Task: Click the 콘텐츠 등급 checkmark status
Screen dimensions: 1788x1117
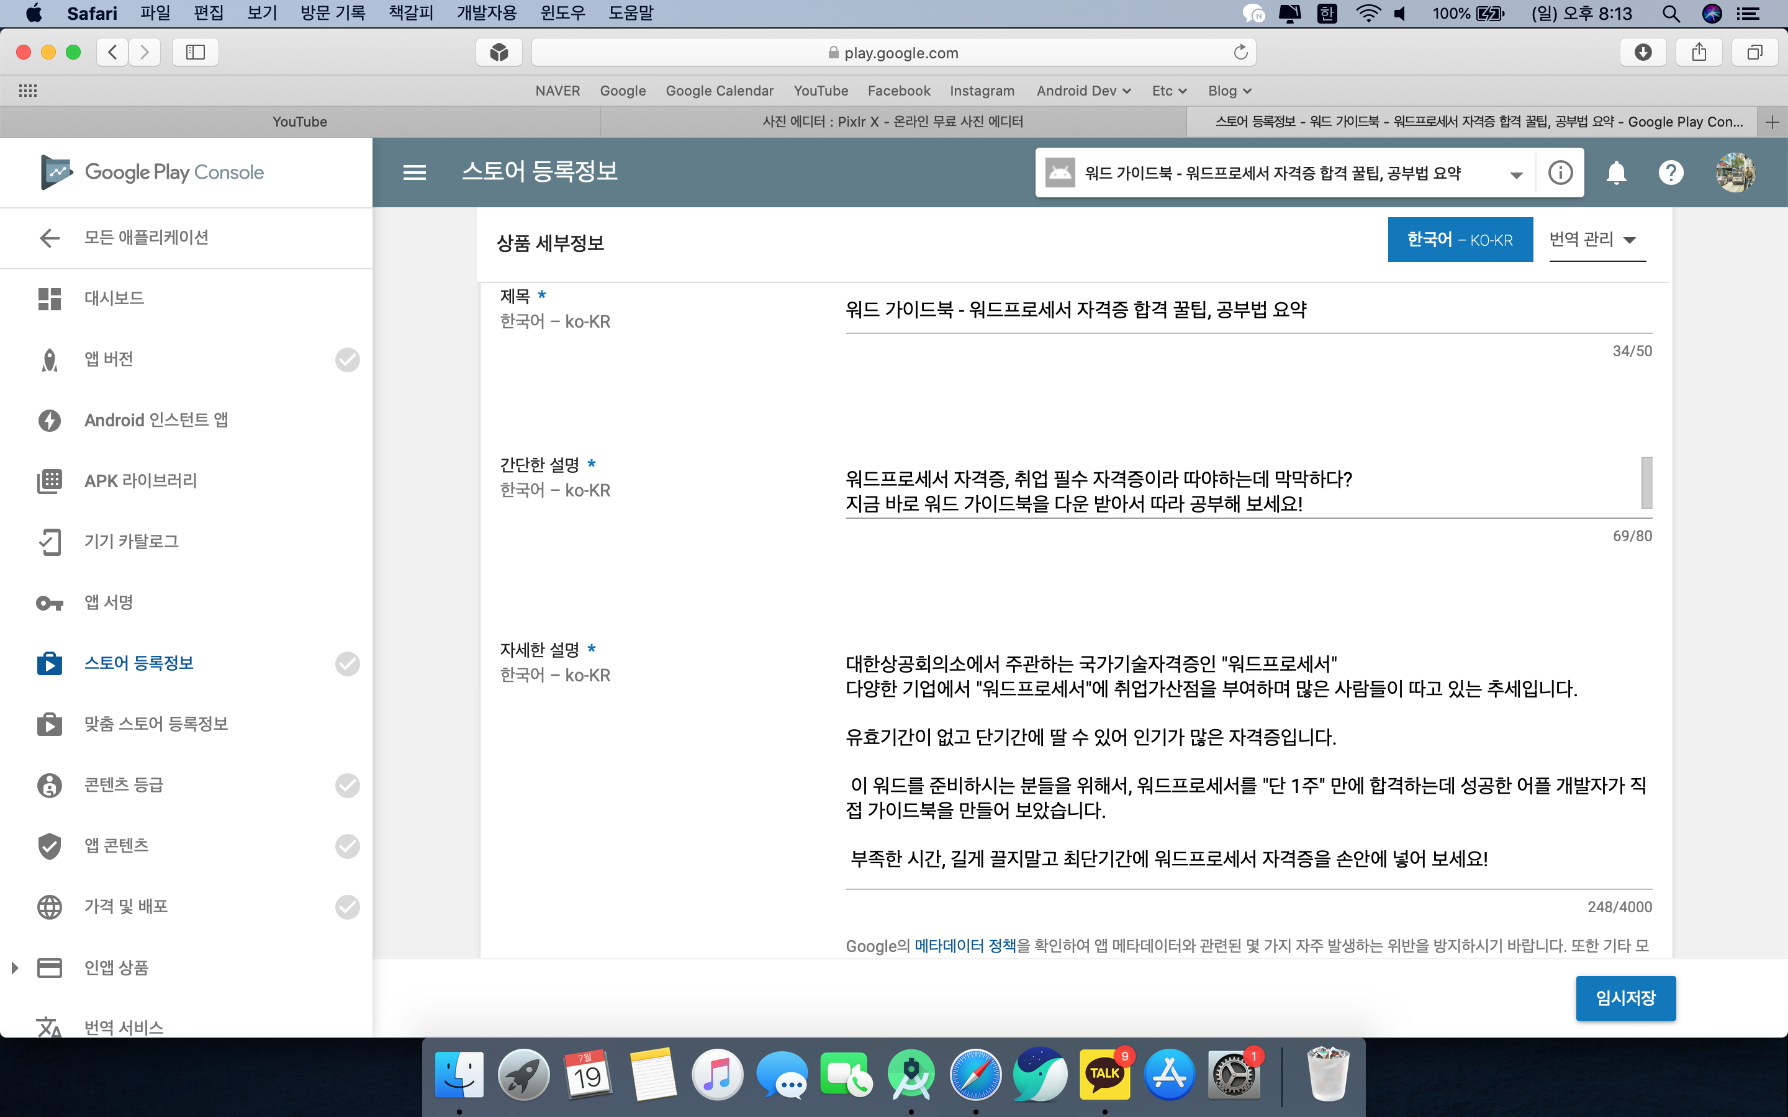Action: pyautogui.click(x=347, y=785)
